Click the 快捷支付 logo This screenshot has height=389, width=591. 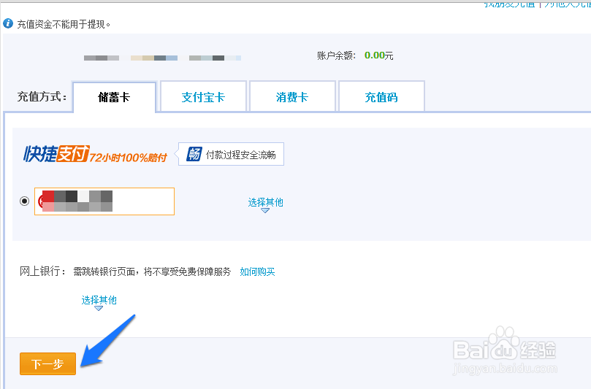coord(56,154)
